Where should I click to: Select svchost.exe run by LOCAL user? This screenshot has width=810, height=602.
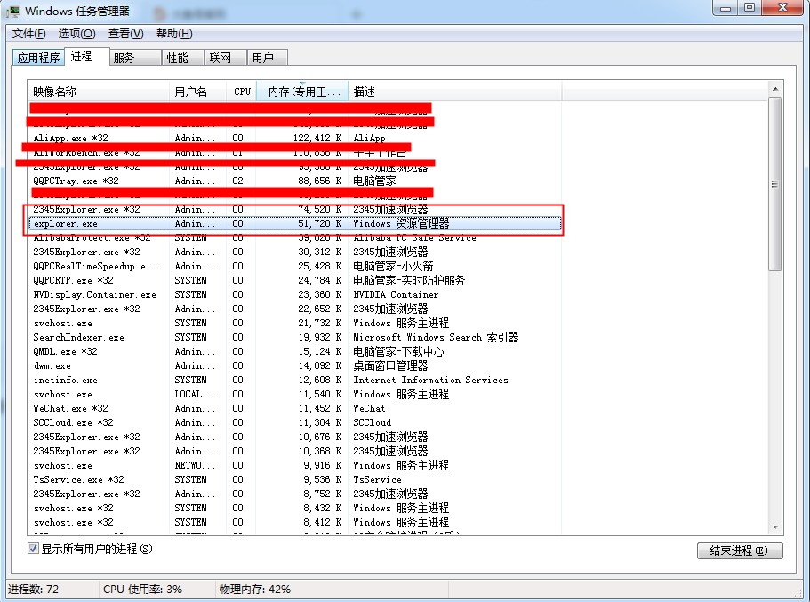coord(294,394)
